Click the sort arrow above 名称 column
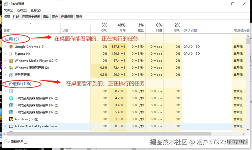Screen dimensions: 252x150 coord(30,24)
